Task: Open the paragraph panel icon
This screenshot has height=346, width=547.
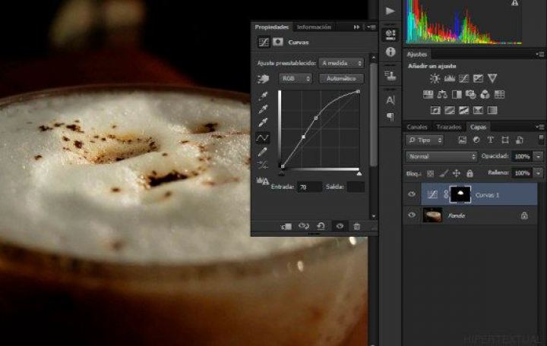Action: [390, 117]
